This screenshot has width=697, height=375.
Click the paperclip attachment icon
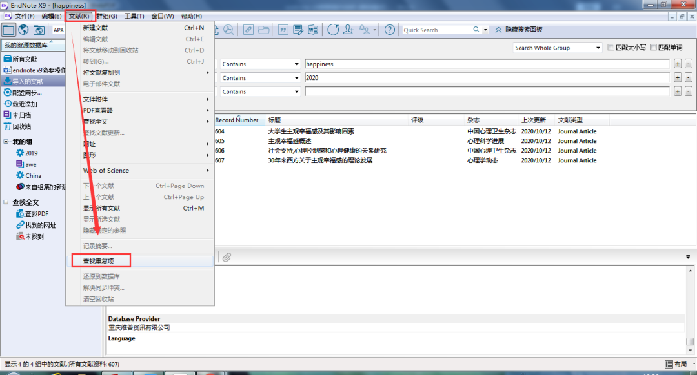(227, 257)
